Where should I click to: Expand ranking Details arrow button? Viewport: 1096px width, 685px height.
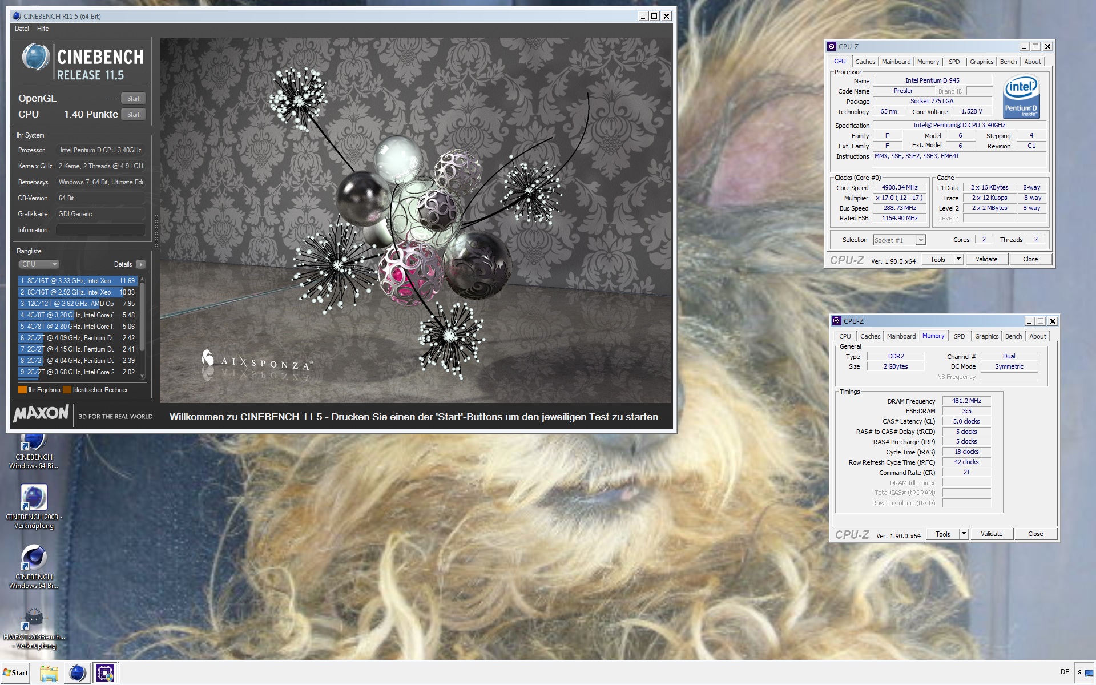click(141, 264)
